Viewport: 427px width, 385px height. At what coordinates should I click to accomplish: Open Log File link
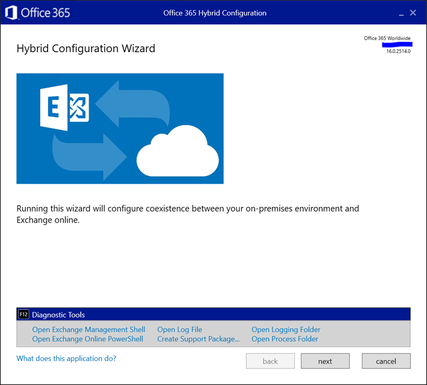click(180, 329)
